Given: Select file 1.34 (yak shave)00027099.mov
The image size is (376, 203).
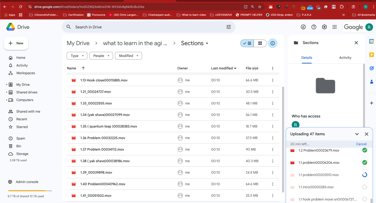Looking at the screenshot, I should click(x=173, y=115).
